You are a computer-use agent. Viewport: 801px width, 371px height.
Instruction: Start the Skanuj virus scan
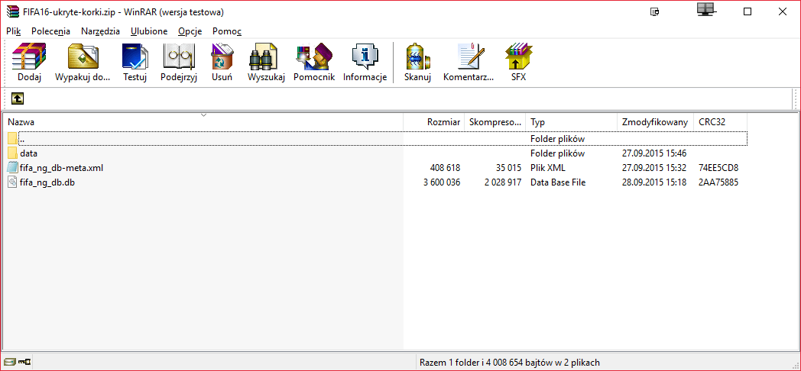(417, 63)
